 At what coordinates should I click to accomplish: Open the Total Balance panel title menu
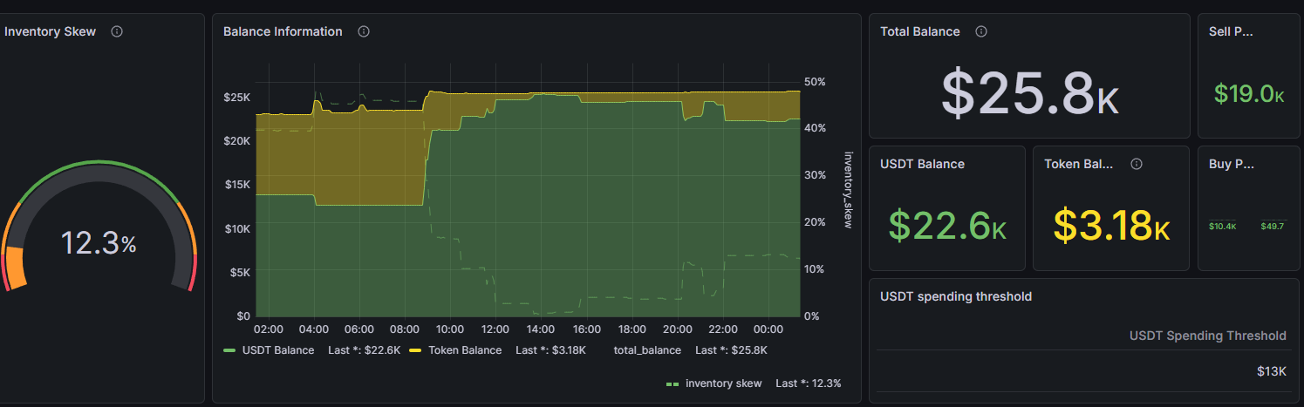tap(920, 31)
